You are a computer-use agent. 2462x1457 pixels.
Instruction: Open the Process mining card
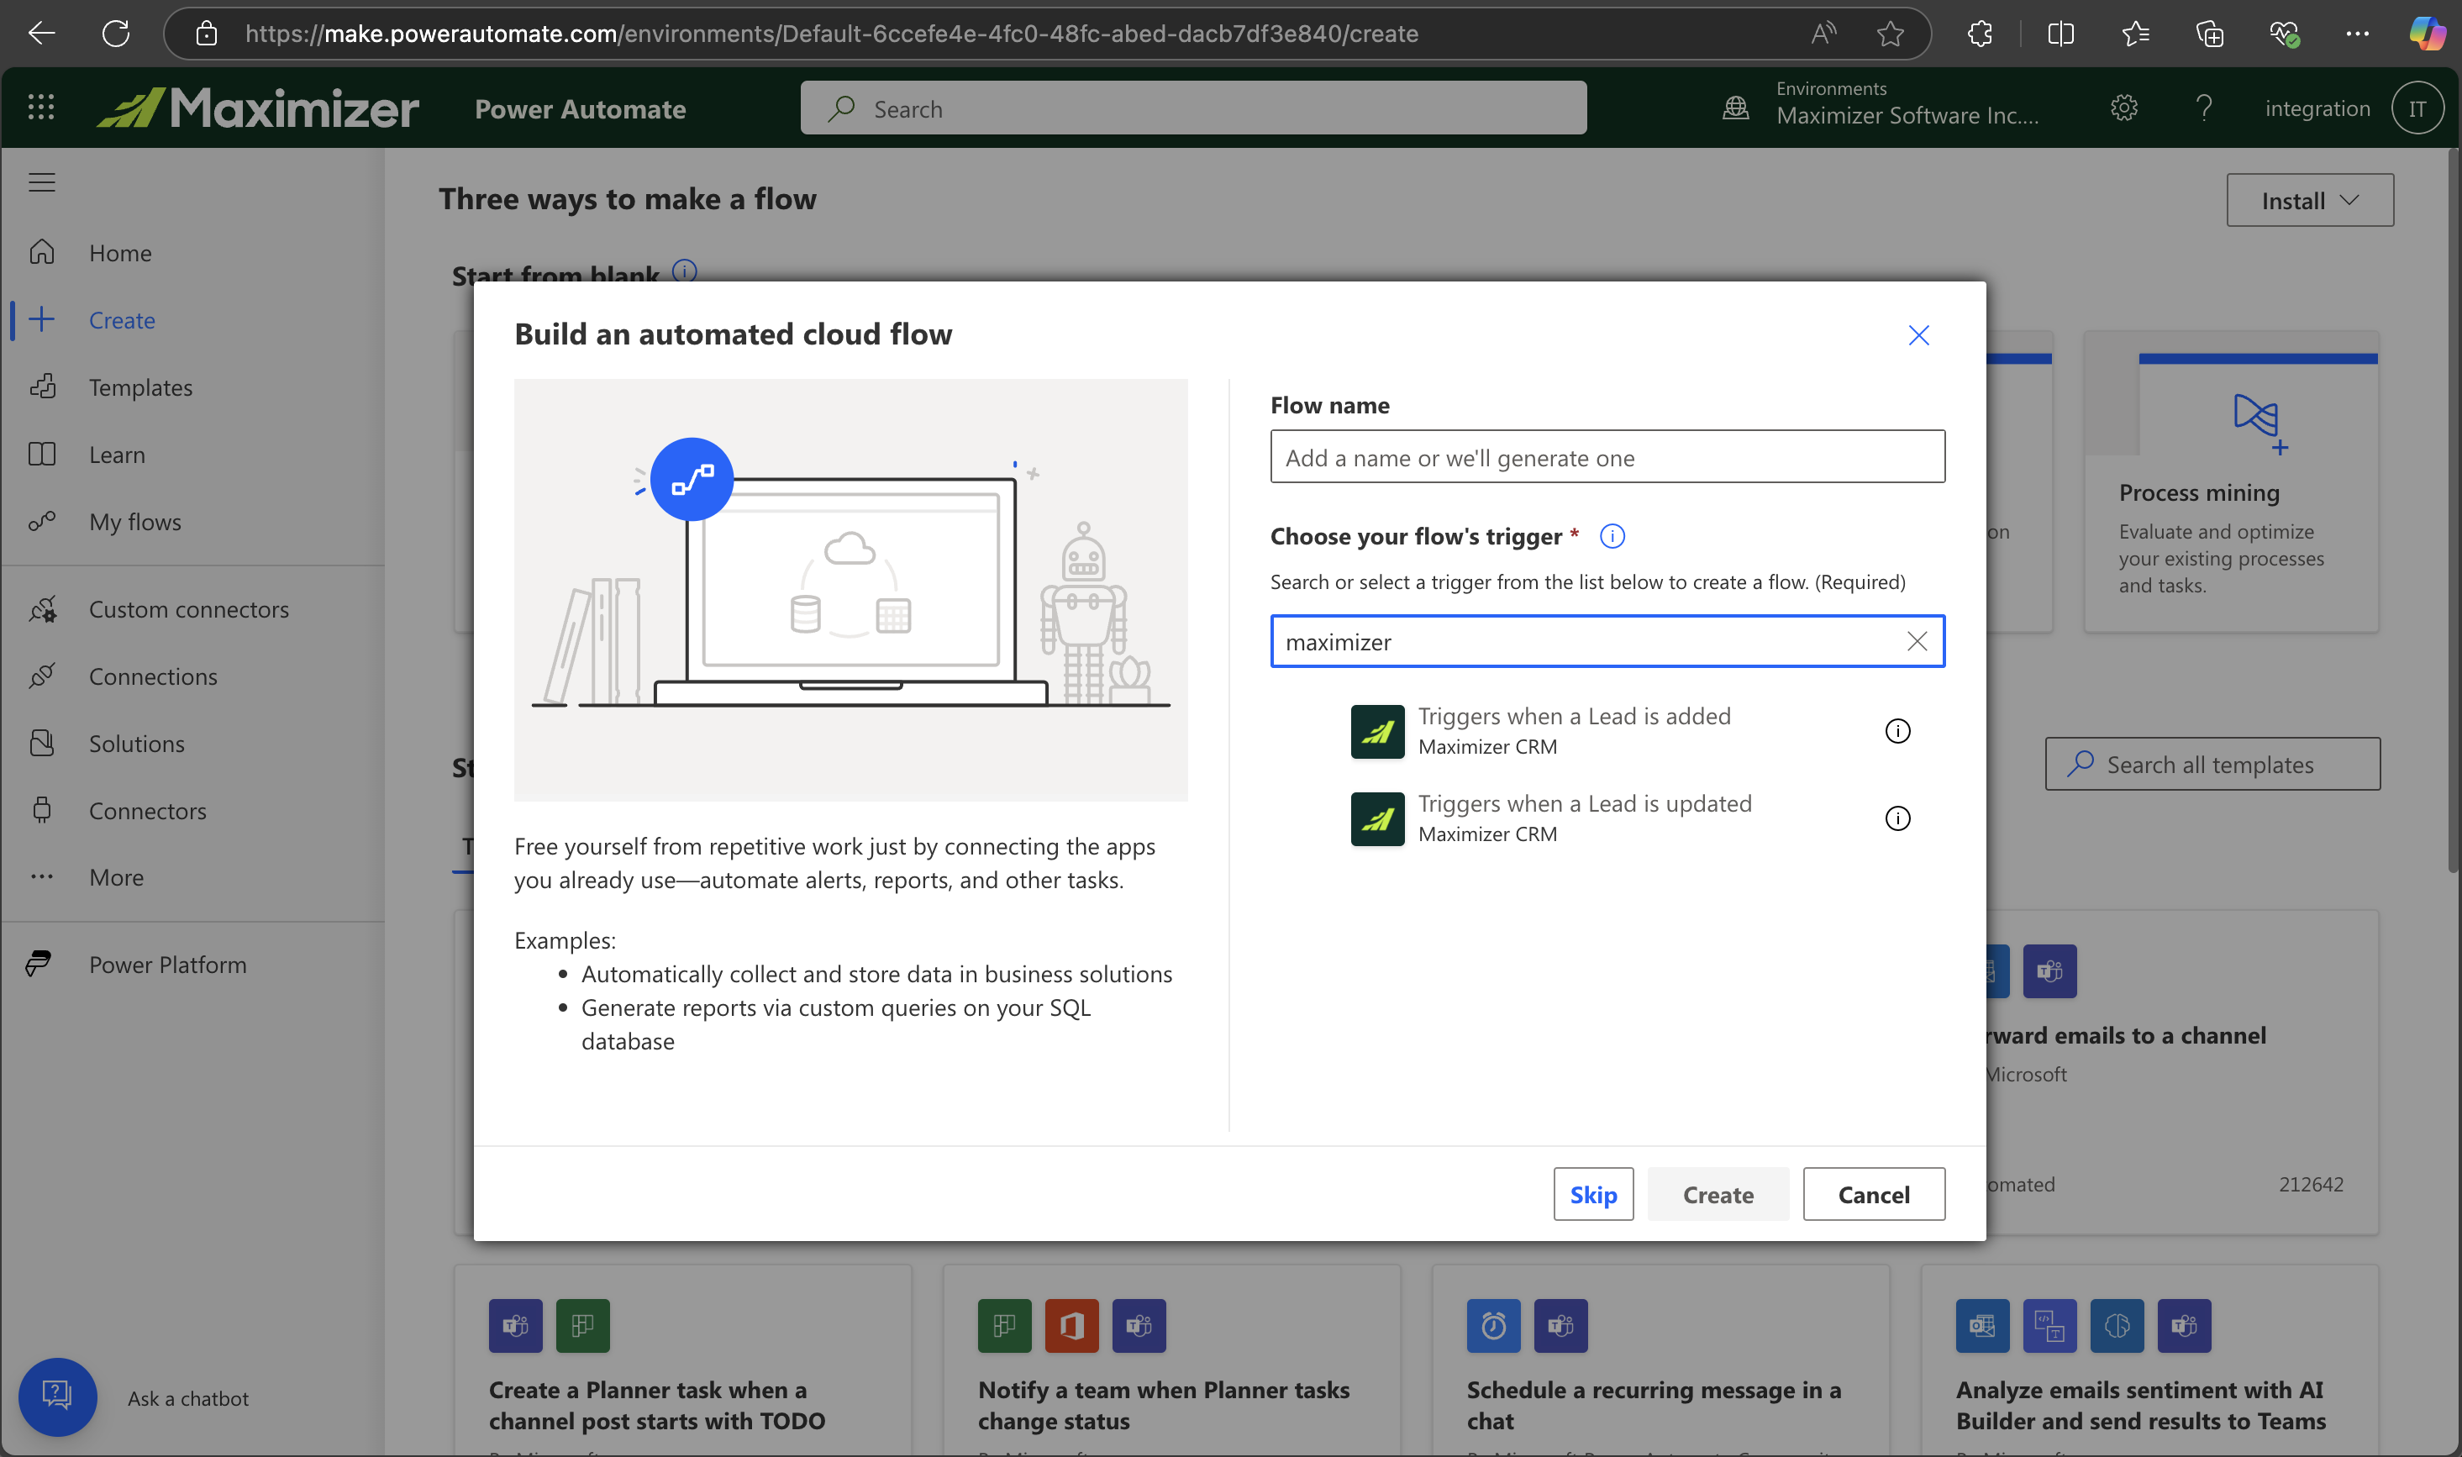[2231, 481]
